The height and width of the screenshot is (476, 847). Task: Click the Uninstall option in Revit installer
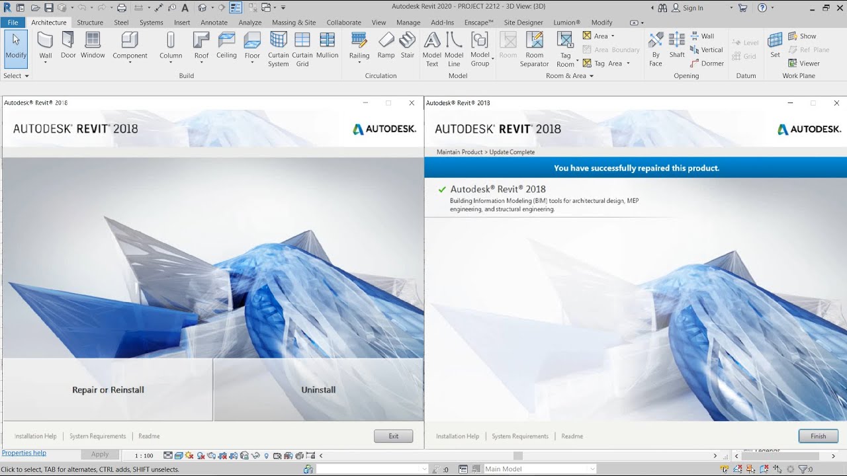pos(318,390)
